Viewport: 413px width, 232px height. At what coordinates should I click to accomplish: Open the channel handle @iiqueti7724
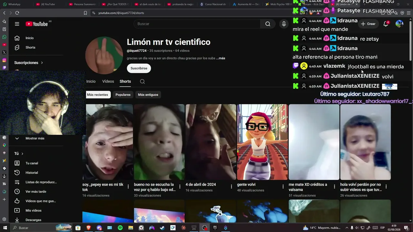136,51
